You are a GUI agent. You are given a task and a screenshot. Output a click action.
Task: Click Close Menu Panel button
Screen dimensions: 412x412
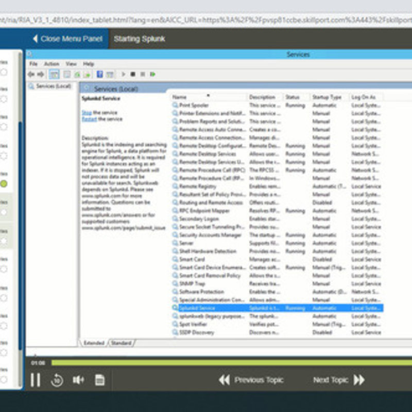tap(67, 39)
